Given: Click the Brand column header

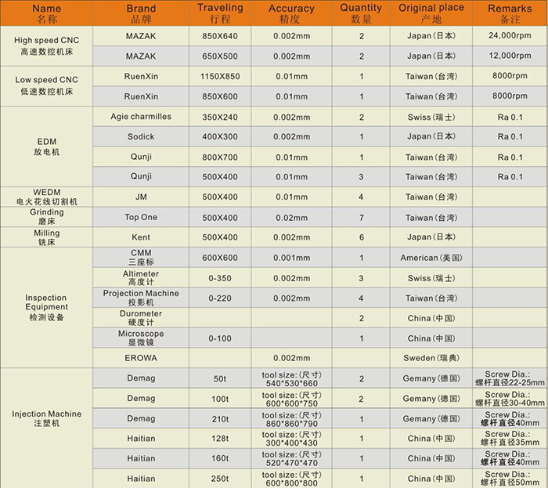Looking at the screenshot, I should pyautogui.click(x=141, y=13).
